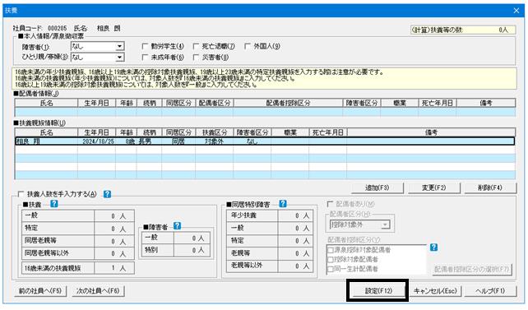Click 削除(F4) button
Image resolution: width=528 pixels, height=310 pixels.
[490, 187]
